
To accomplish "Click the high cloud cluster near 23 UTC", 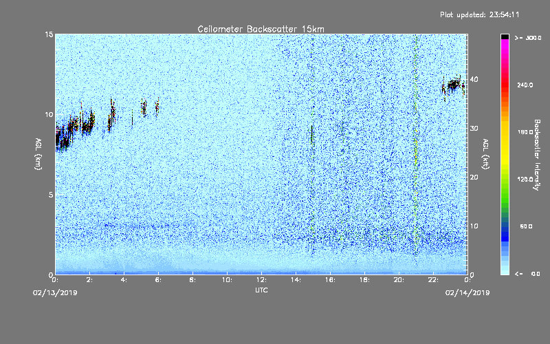I will click(453, 85).
